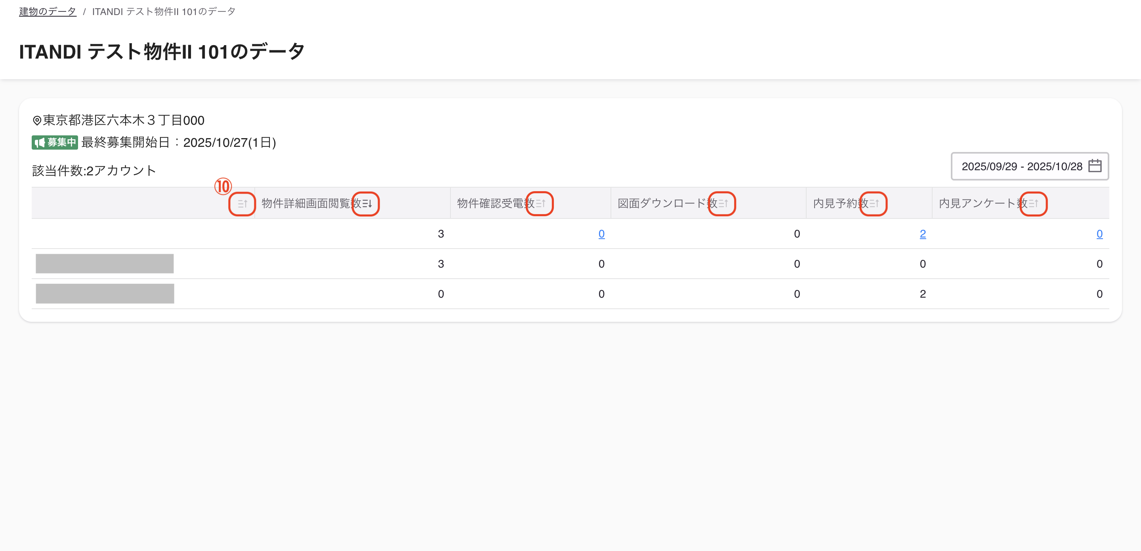Sort by 内見予約数 icon
The image size is (1141, 551).
click(x=874, y=203)
